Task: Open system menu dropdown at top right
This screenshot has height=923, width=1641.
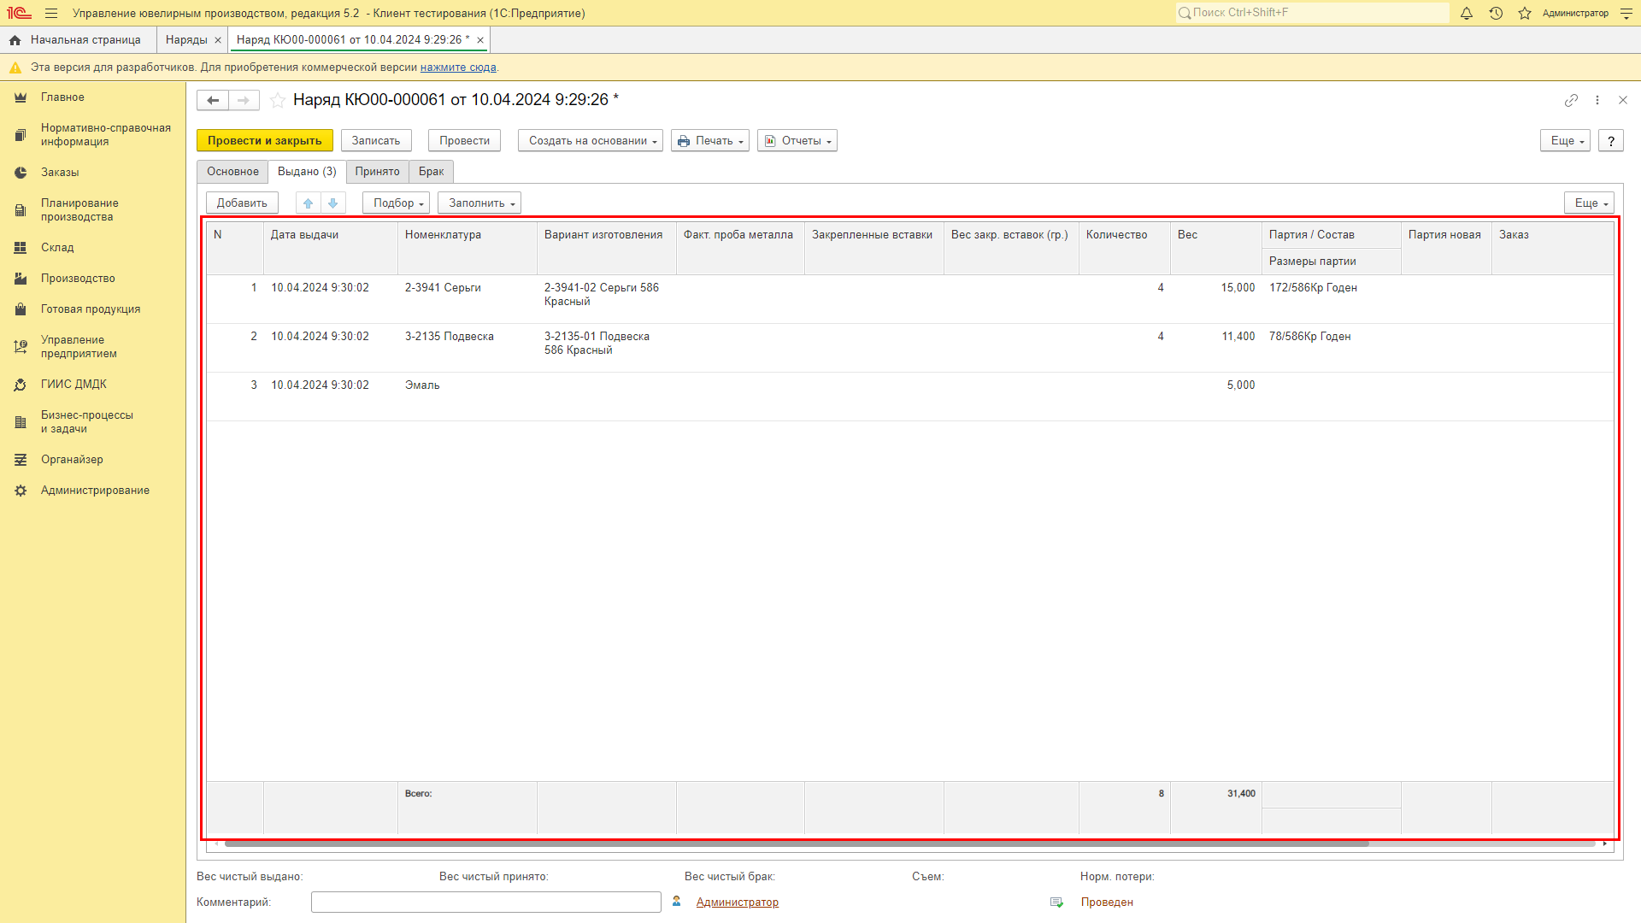Action: coord(1626,14)
